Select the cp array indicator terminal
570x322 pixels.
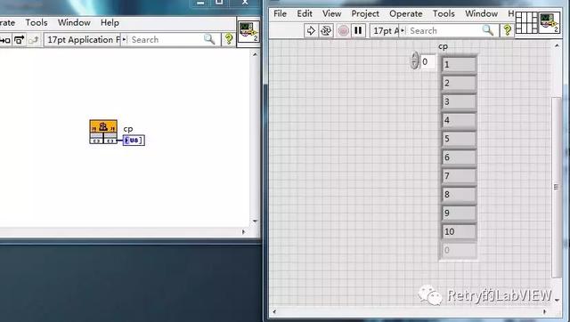tap(134, 141)
